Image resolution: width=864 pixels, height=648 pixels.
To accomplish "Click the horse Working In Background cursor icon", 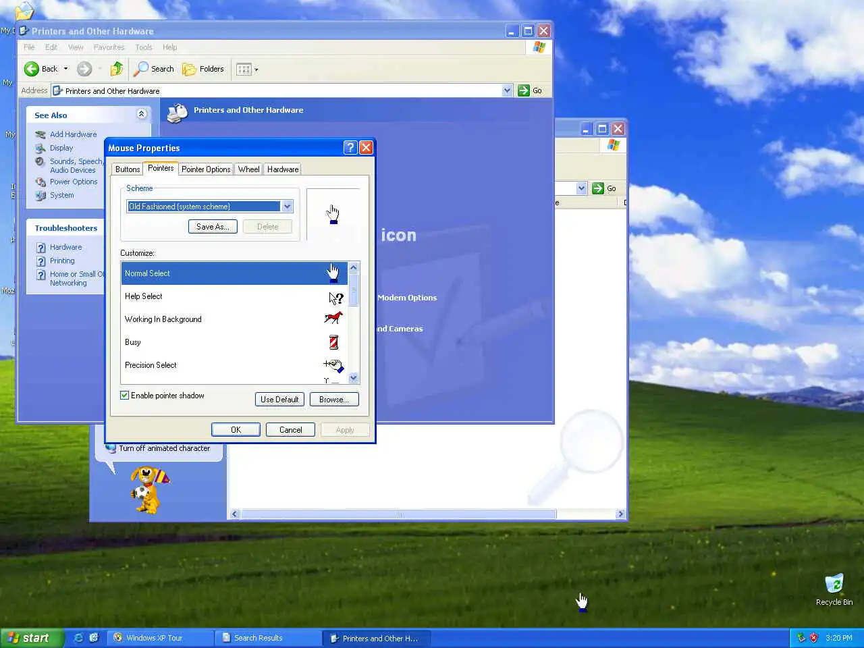I will [x=333, y=318].
